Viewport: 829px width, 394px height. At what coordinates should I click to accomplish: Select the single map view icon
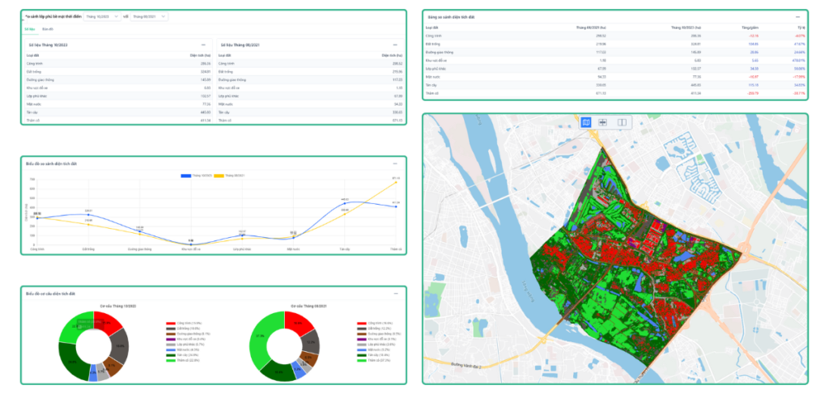click(586, 122)
